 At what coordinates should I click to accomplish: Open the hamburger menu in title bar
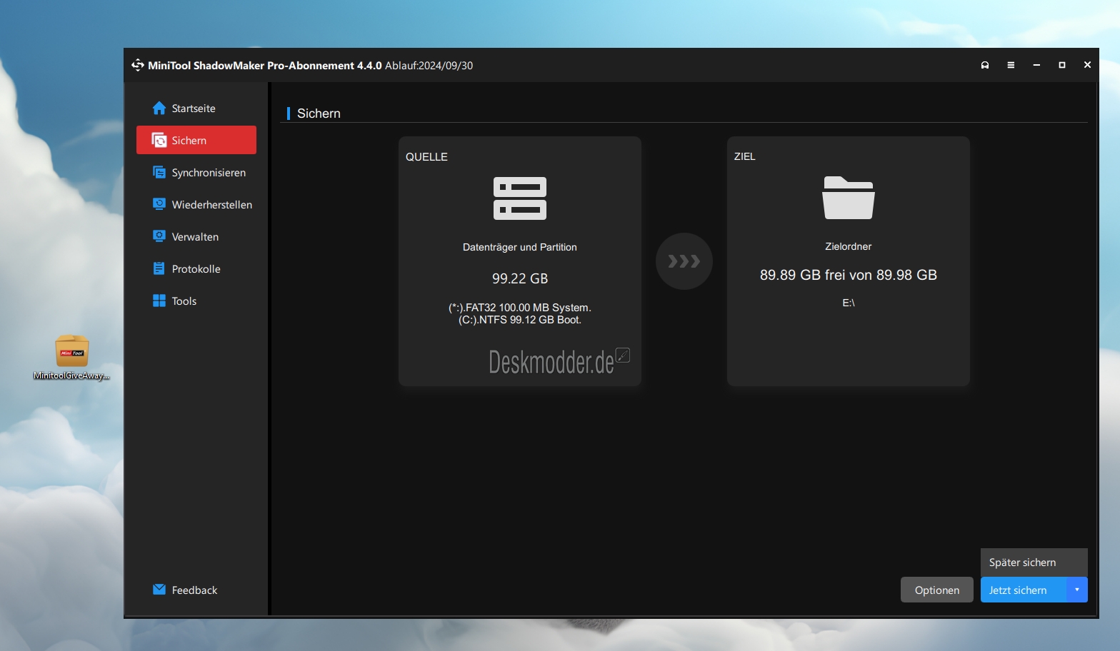pos(1011,65)
